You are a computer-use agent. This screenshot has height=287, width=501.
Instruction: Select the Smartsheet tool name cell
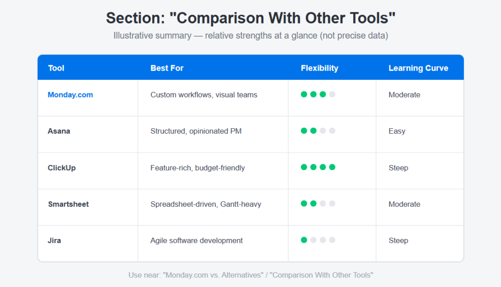tap(88, 207)
